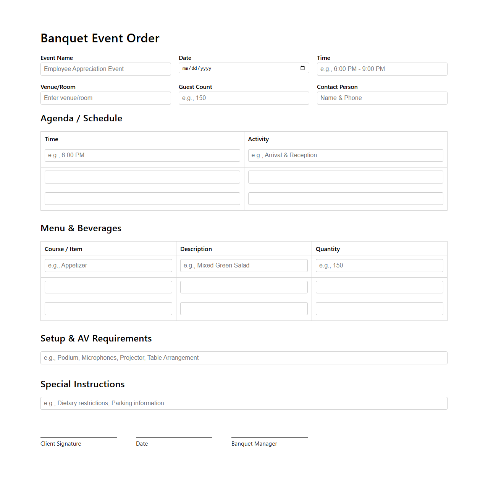Click the Client Signature line
The width and height of the screenshot is (488, 496).
[x=78, y=436]
